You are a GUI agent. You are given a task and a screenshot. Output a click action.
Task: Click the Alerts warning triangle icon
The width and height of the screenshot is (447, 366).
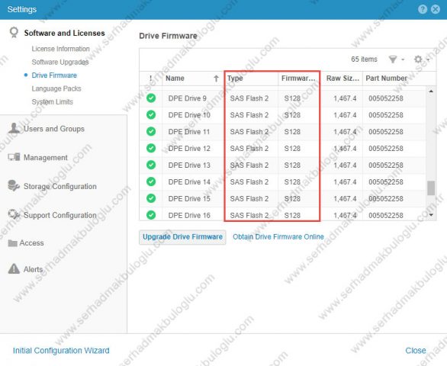coord(14,269)
